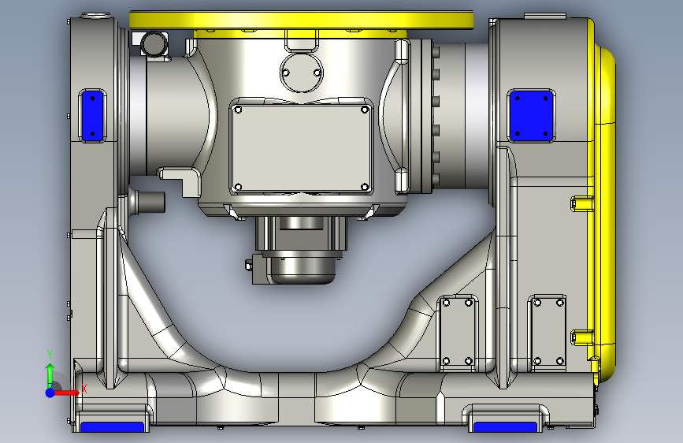This screenshot has height=443, width=683.
Task: Select the upper yellow mounting lug on the right cover
Action: click(x=582, y=203)
